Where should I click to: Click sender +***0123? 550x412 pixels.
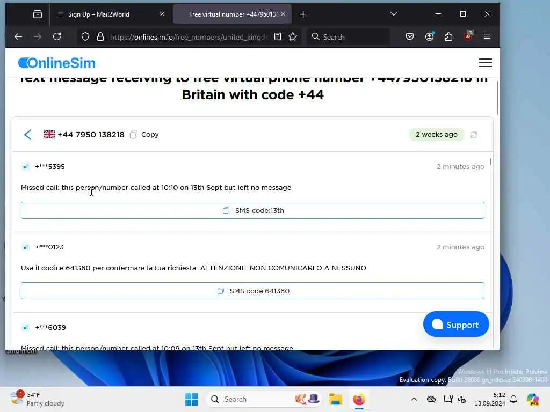tap(49, 247)
